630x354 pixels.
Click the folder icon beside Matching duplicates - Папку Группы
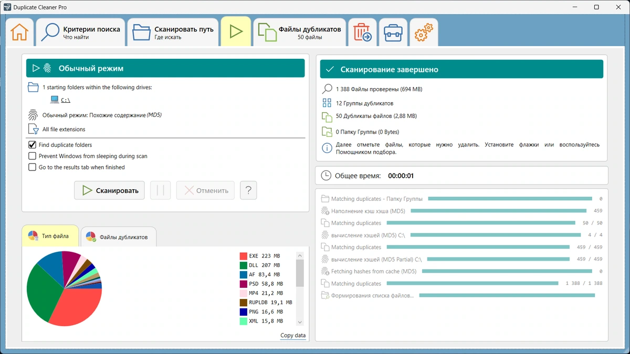[324, 199]
